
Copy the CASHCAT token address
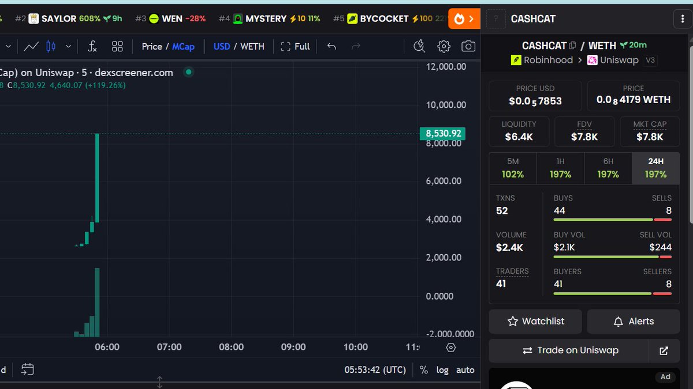pyautogui.click(x=573, y=45)
